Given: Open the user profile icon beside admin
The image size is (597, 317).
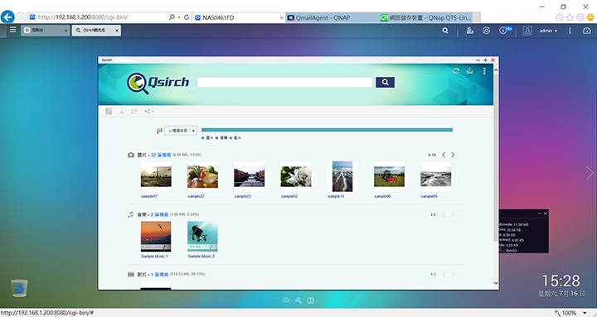Looking at the screenshot, I should pos(527,31).
